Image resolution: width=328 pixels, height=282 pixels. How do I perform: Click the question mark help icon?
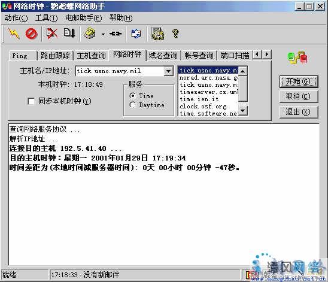click(175, 34)
